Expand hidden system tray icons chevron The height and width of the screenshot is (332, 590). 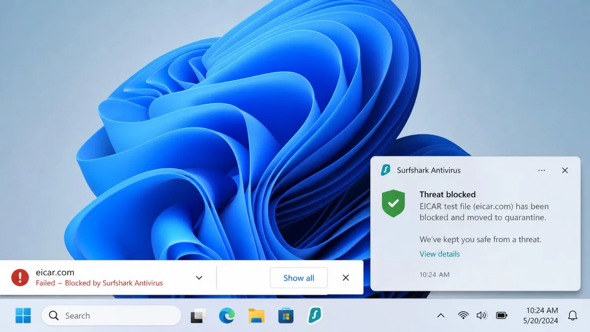click(441, 315)
